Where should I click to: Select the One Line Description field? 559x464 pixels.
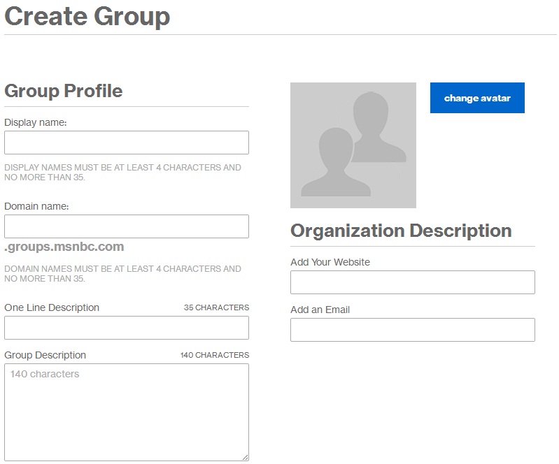(127, 328)
